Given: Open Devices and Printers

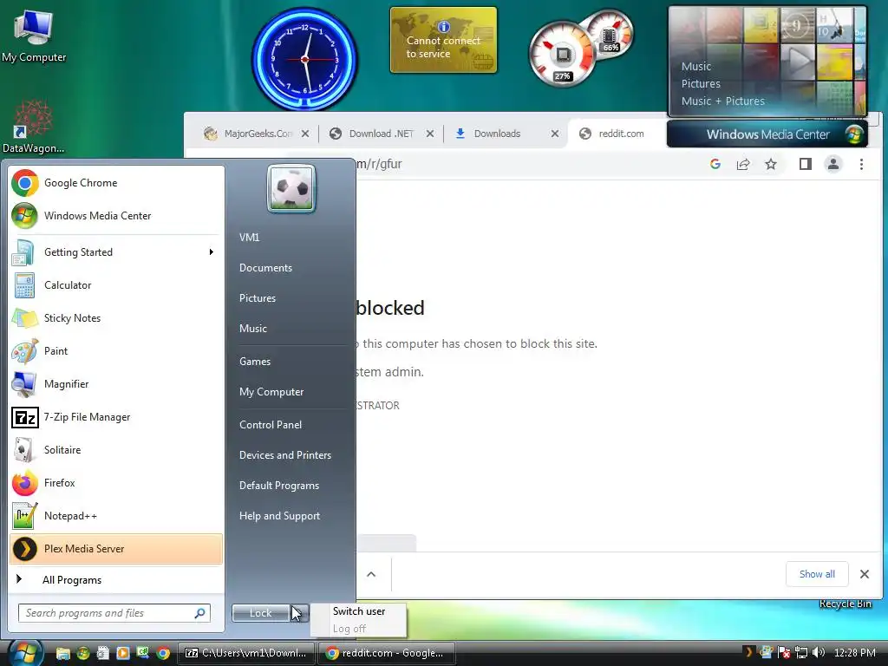Looking at the screenshot, I should [284, 455].
